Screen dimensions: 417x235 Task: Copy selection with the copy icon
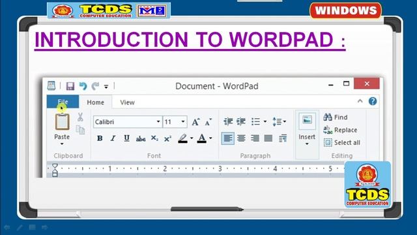pyautogui.click(x=80, y=130)
